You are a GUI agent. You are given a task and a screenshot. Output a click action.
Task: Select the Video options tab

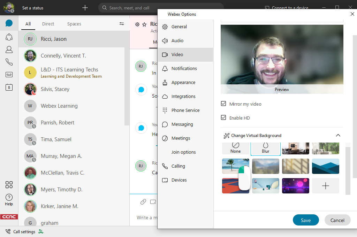(x=185, y=55)
